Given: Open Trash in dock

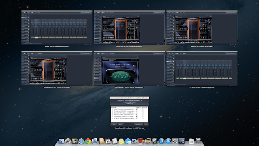Looking at the screenshot, I should 198,141.
